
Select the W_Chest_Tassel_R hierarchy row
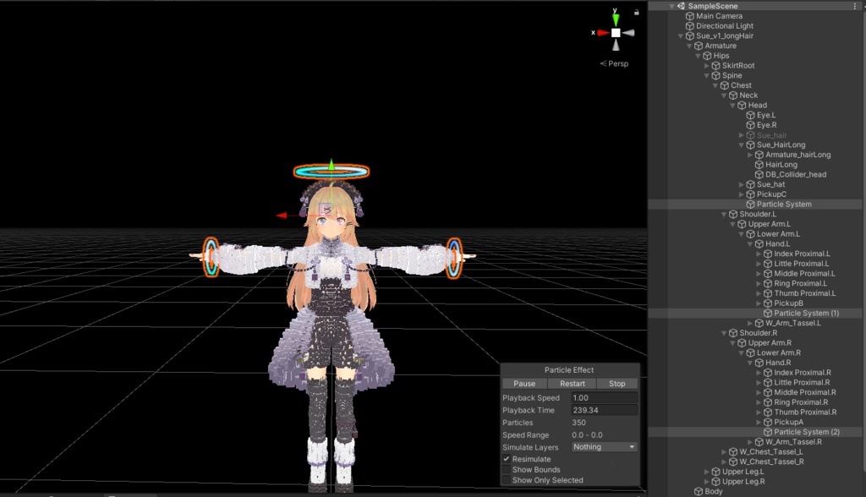(754, 461)
